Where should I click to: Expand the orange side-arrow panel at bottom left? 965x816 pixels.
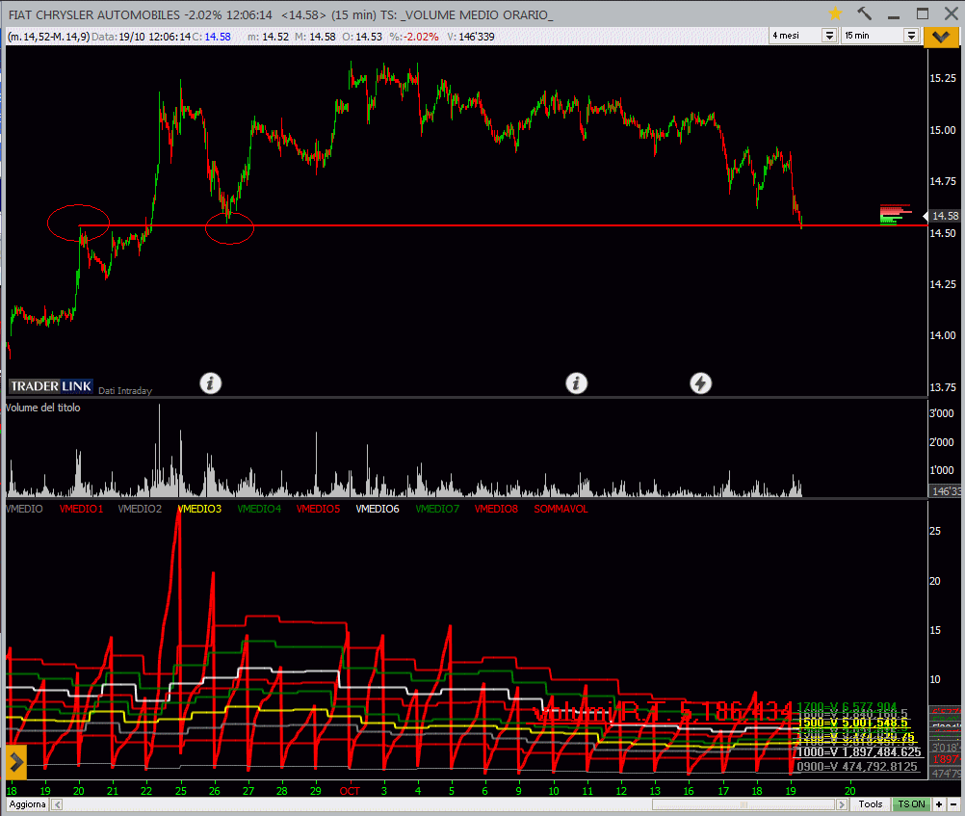click(16, 763)
